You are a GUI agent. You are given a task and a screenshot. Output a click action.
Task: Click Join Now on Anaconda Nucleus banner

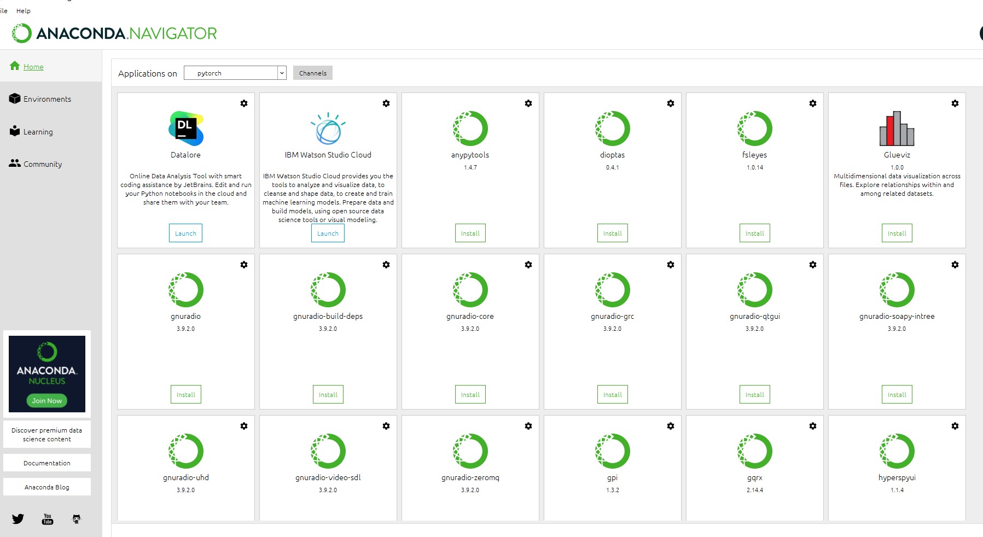tap(47, 400)
